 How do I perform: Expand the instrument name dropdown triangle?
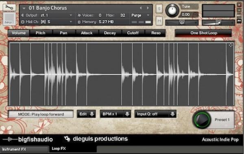pos(24,8)
